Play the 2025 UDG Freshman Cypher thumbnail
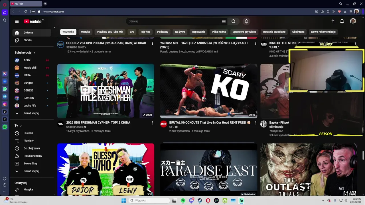This screenshot has width=365, height=205. [106, 91]
